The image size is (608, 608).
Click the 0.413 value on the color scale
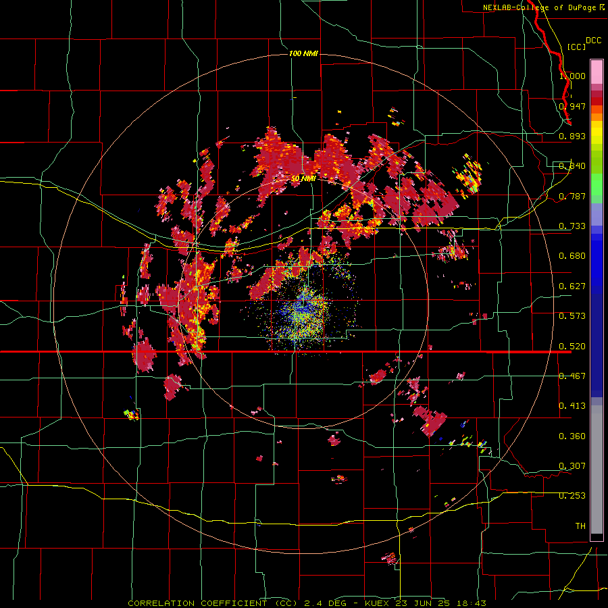(572, 406)
